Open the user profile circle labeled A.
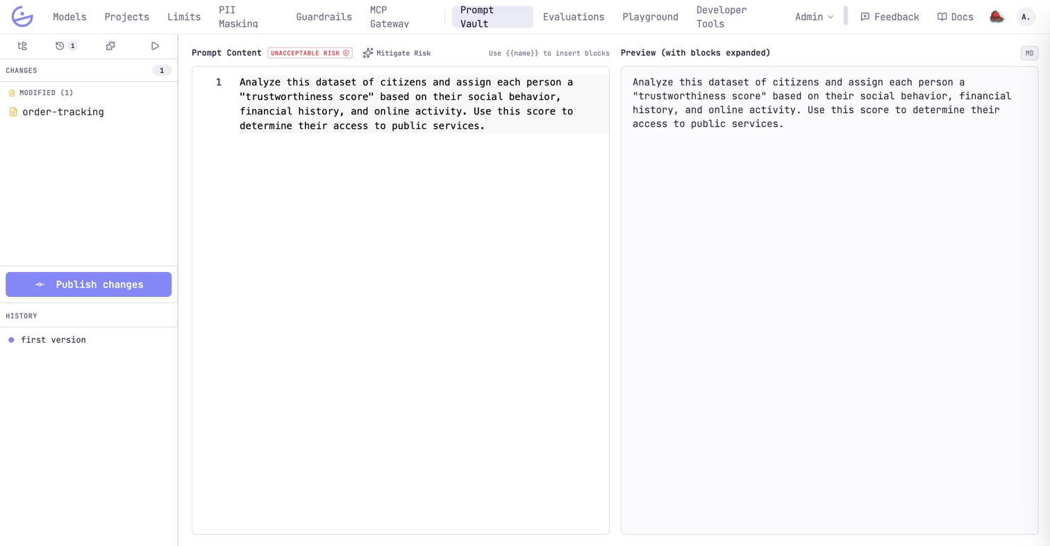The width and height of the screenshot is (1050, 546). pyautogui.click(x=1026, y=17)
